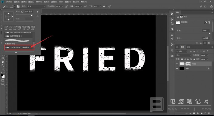Select the Zoom tool
The height and width of the screenshot is (116, 214).
(2, 65)
